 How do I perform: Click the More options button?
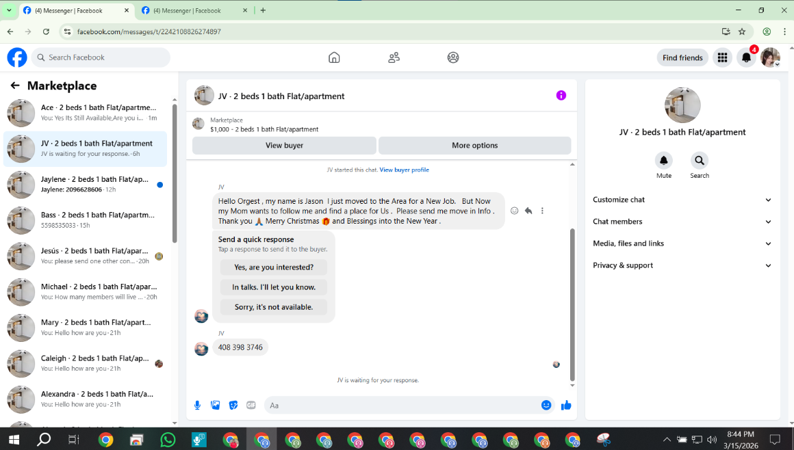(474, 145)
